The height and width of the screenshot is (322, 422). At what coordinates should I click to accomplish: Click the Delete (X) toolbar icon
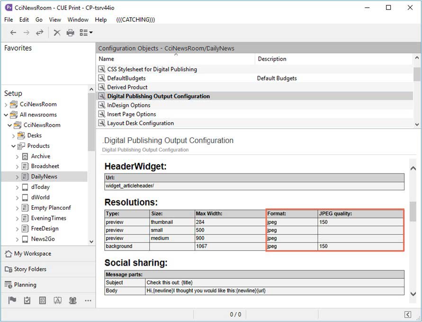pyautogui.click(x=57, y=33)
